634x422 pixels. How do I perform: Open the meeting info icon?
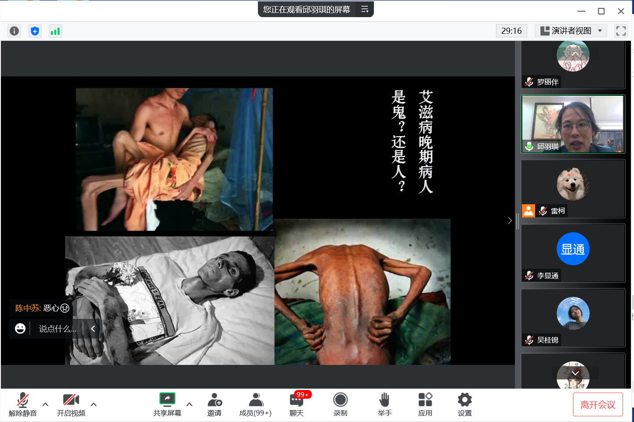(14, 31)
